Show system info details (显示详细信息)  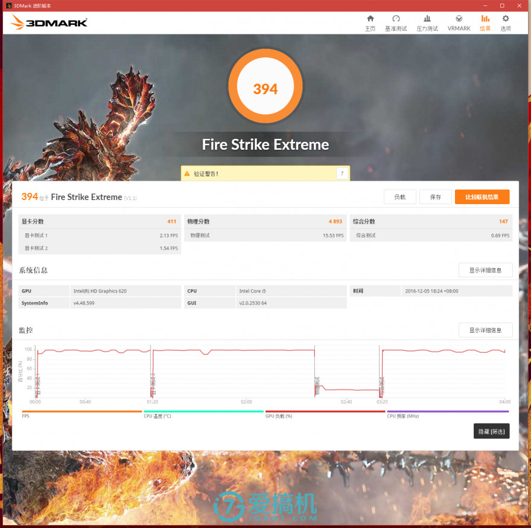(x=485, y=270)
